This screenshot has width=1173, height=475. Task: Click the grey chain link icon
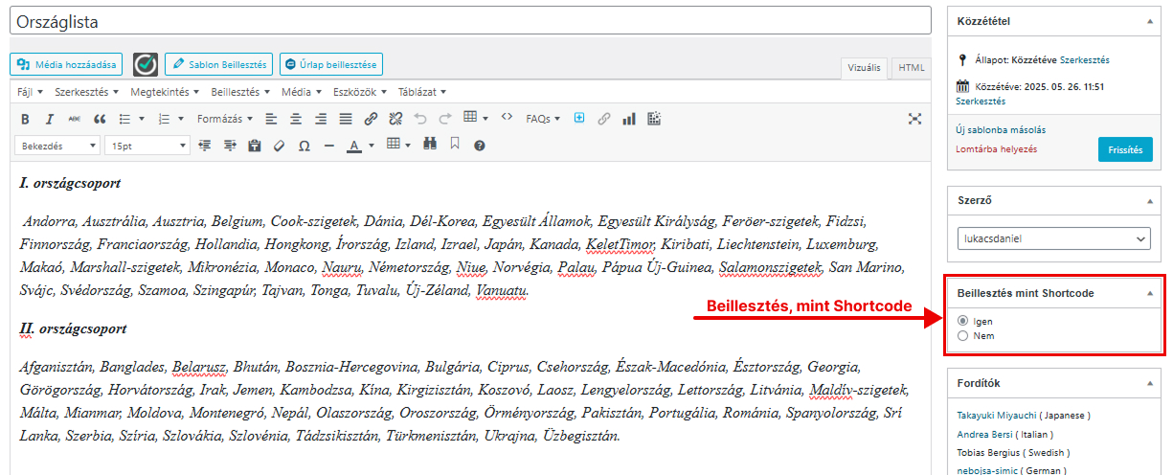tap(604, 119)
